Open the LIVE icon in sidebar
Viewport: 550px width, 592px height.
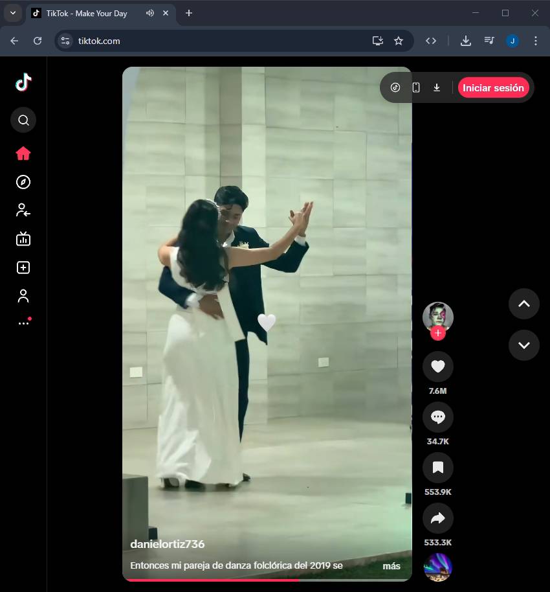point(23,239)
